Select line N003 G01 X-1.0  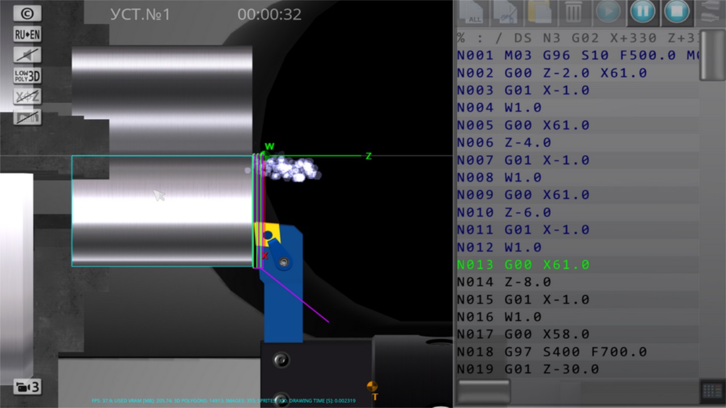(577, 91)
